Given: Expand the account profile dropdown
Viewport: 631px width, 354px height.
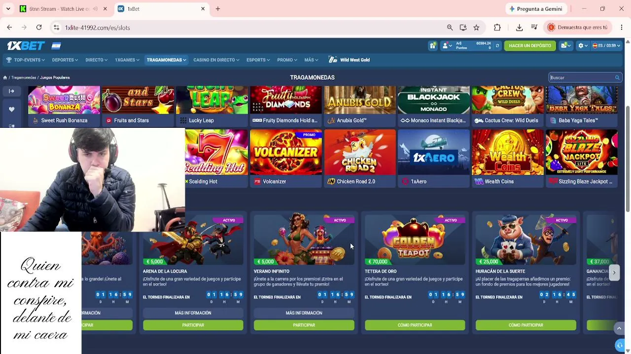Looking at the screenshot, I should pyautogui.click(x=447, y=46).
